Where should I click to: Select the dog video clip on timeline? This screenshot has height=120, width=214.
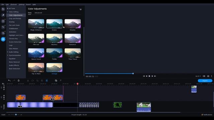[x=144, y=107]
